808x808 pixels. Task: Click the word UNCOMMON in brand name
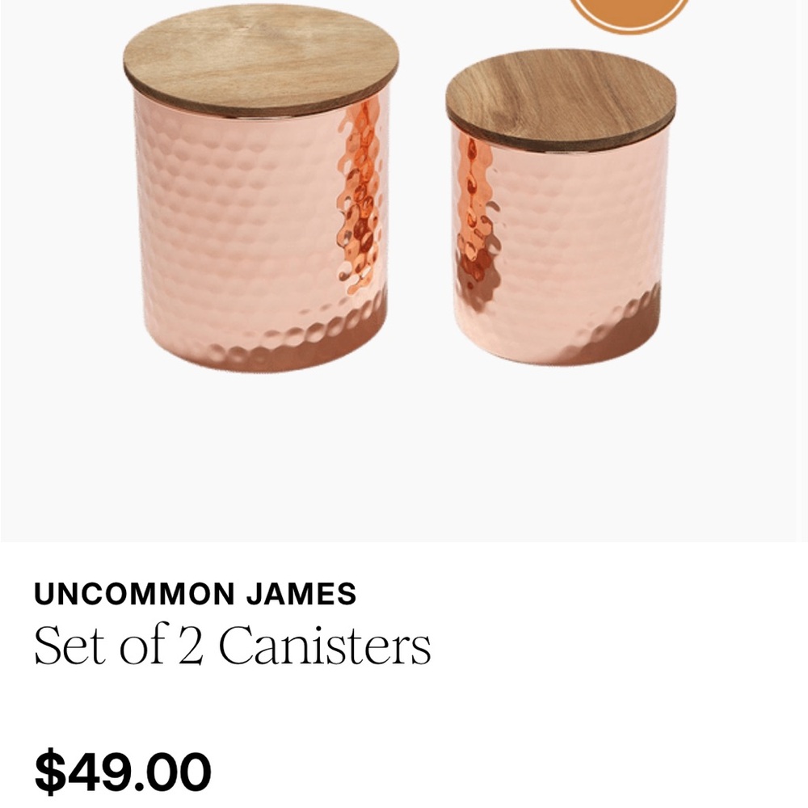134,594
